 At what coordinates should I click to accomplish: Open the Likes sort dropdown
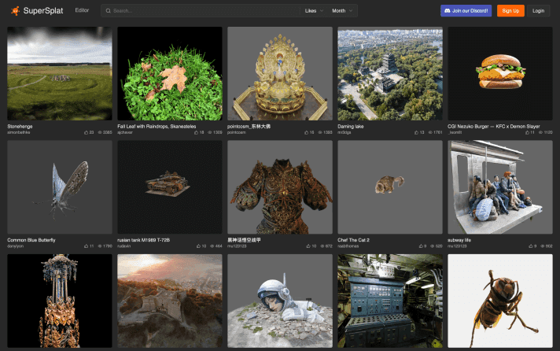click(314, 11)
